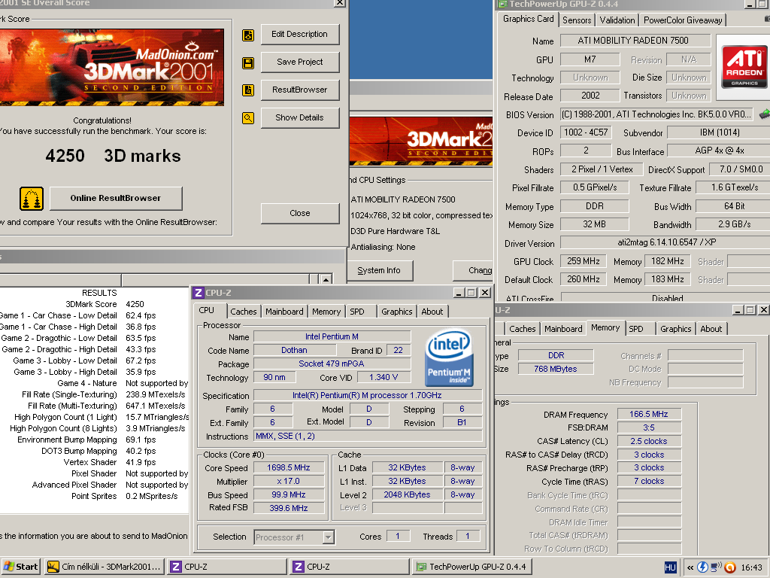Open the Sensors tab in GPU-Z
The width and height of the screenshot is (770, 578).
(577, 20)
